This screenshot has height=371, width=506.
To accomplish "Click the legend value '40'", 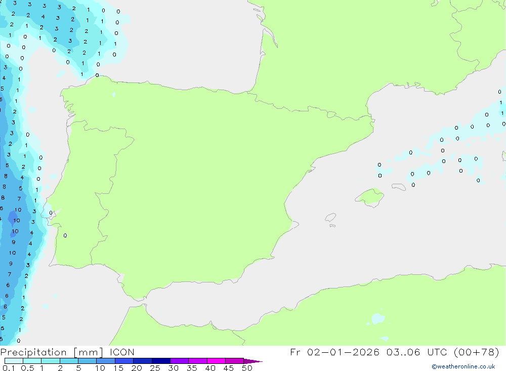I will coord(210,368).
